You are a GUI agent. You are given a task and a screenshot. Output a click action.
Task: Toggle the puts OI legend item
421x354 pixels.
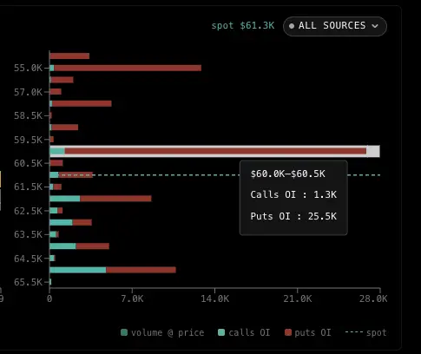pos(308,332)
